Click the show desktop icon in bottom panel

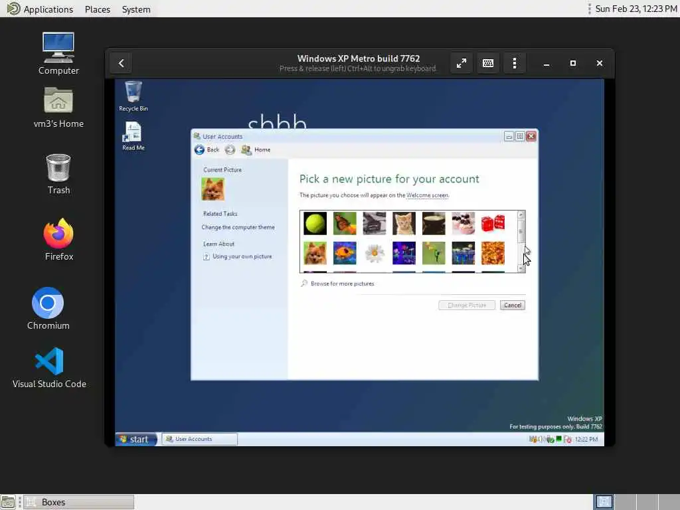point(8,502)
